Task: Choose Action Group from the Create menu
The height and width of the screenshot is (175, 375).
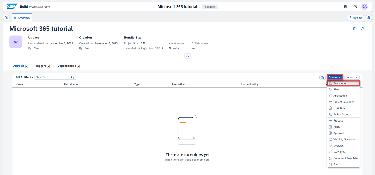Action: (343, 114)
